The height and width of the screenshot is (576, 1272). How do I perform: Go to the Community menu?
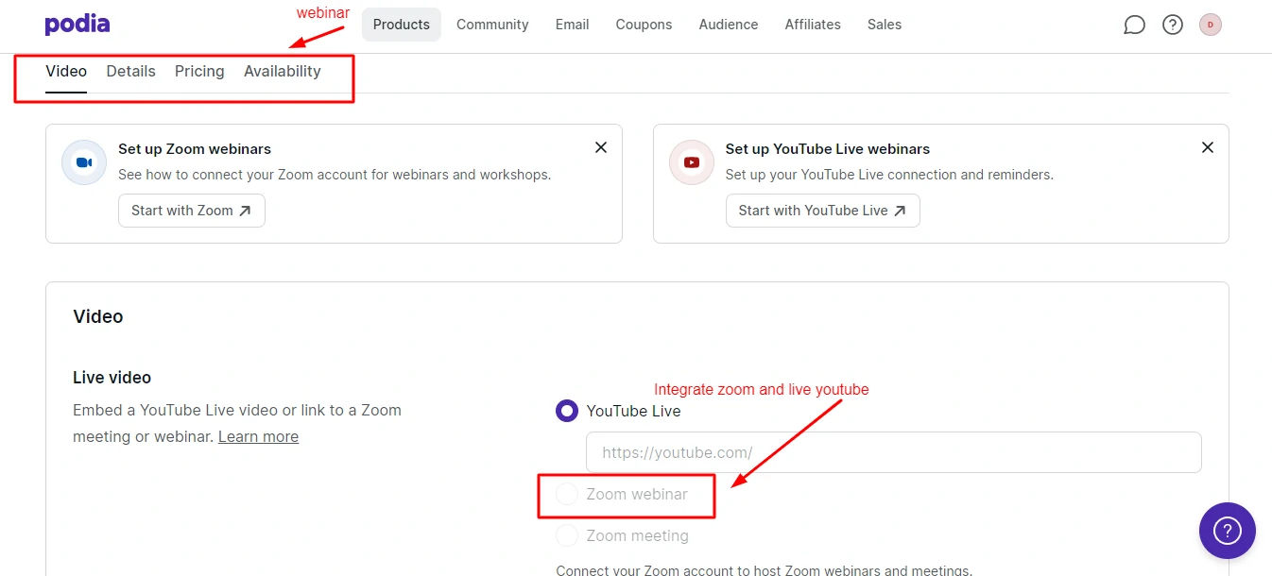pos(492,25)
